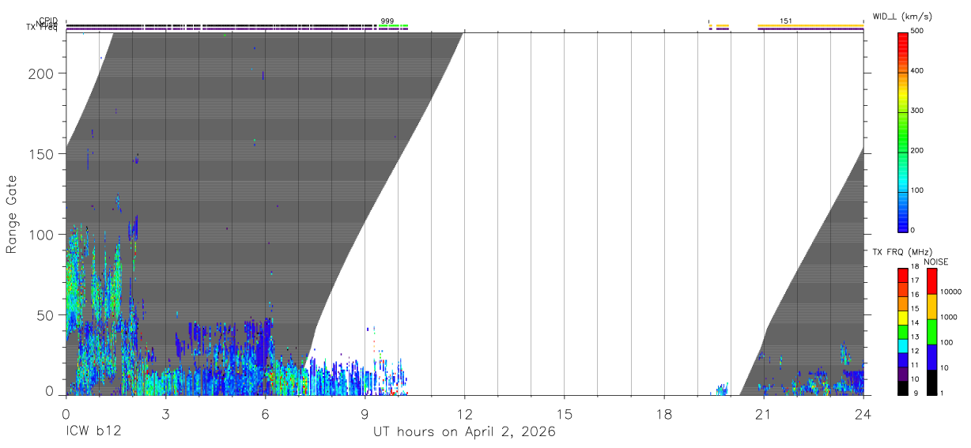
Task: Click the red top segment of NOISE scale
Action: tap(931, 281)
